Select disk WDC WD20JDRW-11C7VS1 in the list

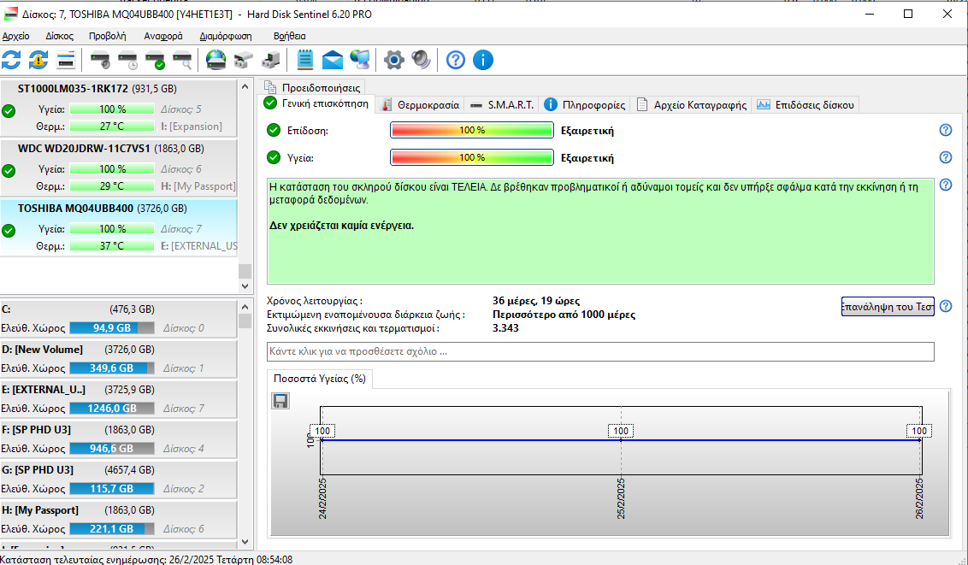pyautogui.click(x=119, y=168)
